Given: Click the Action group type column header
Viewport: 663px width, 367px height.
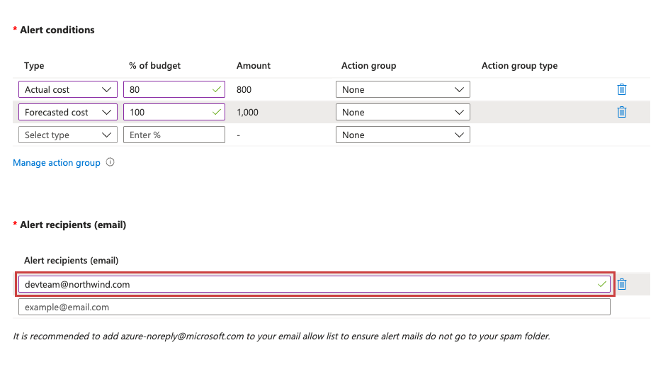Looking at the screenshot, I should click(x=519, y=65).
